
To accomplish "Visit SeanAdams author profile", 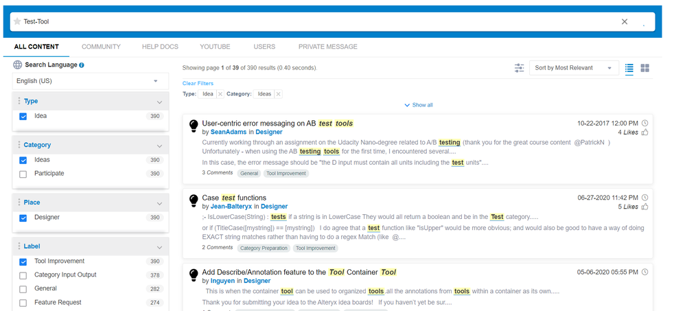I will coord(229,132).
